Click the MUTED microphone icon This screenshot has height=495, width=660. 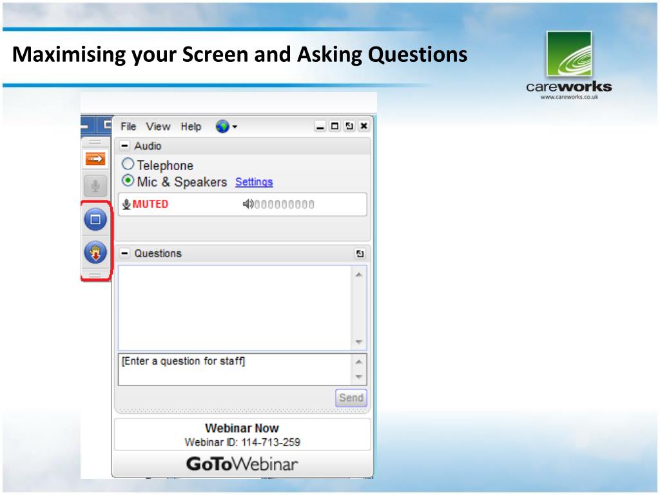(x=126, y=204)
